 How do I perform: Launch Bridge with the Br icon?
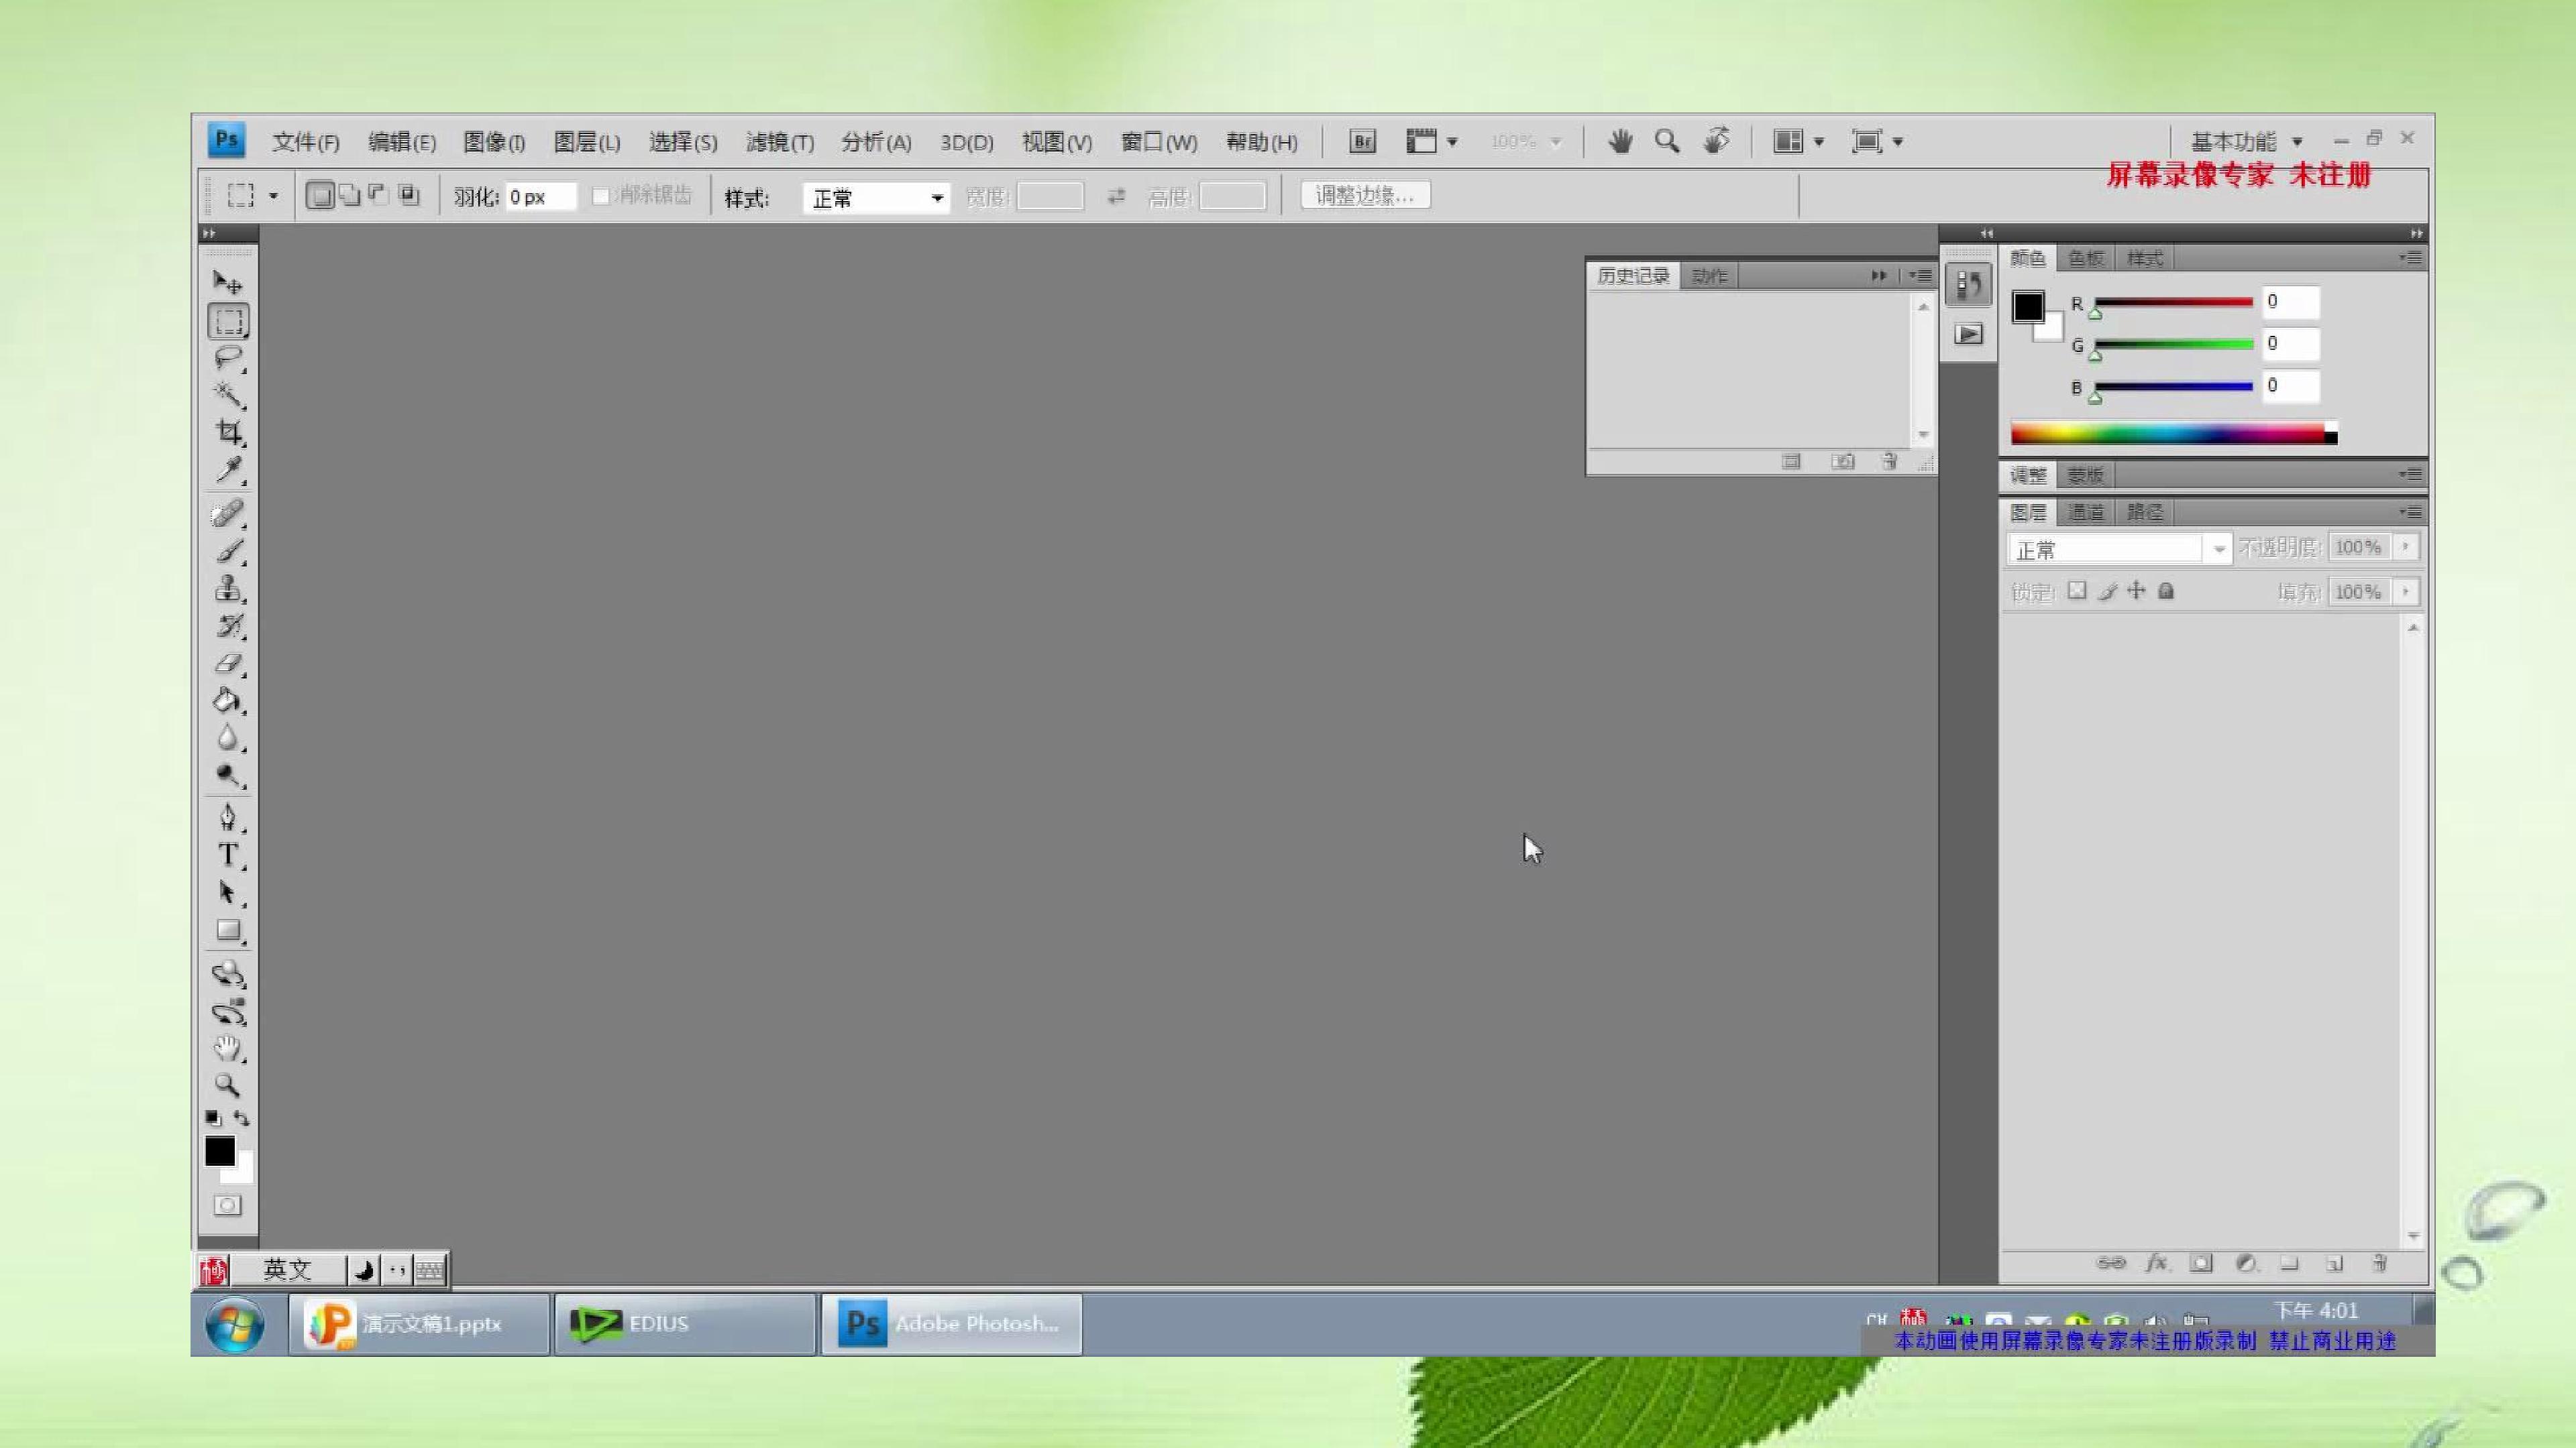[x=1362, y=142]
